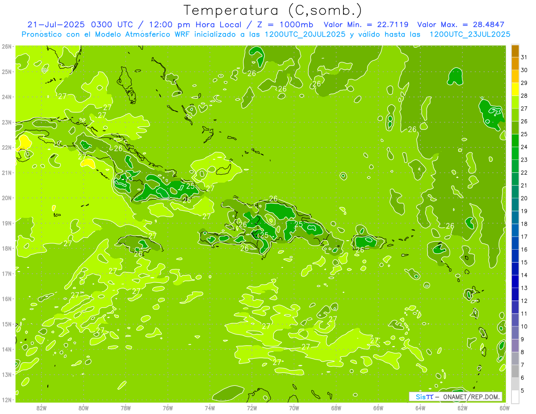Viewport: 536px width, 414px height.
Task: Click the 70W longitude axis label
Action: coord(294,408)
